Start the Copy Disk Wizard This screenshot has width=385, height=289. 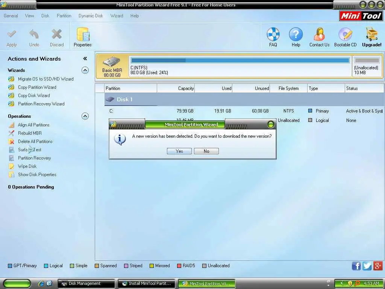coord(34,96)
